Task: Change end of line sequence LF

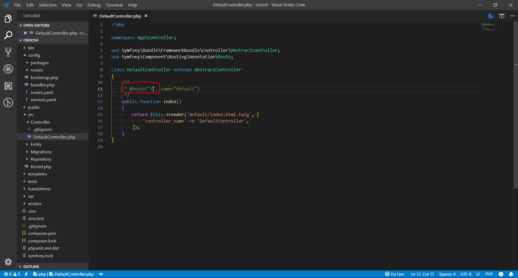Action: pos(478,274)
